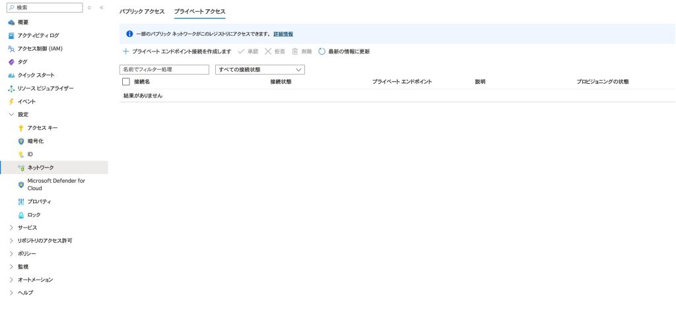676x314 pixels.
Task: Click the Microsoft Defender for Cloud shield icon
Action: pyautogui.click(x=21, y=185)
